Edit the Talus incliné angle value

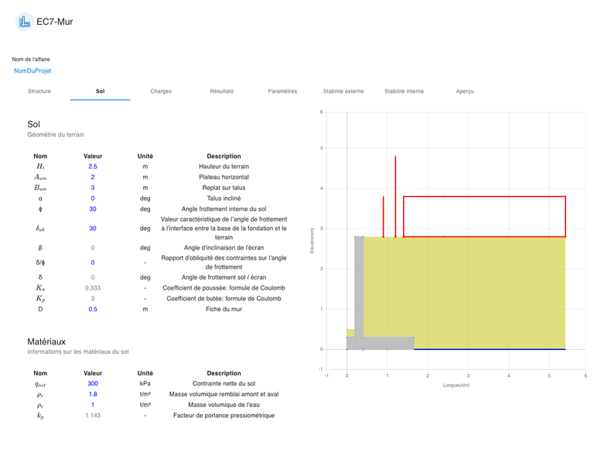click(93, 199)
